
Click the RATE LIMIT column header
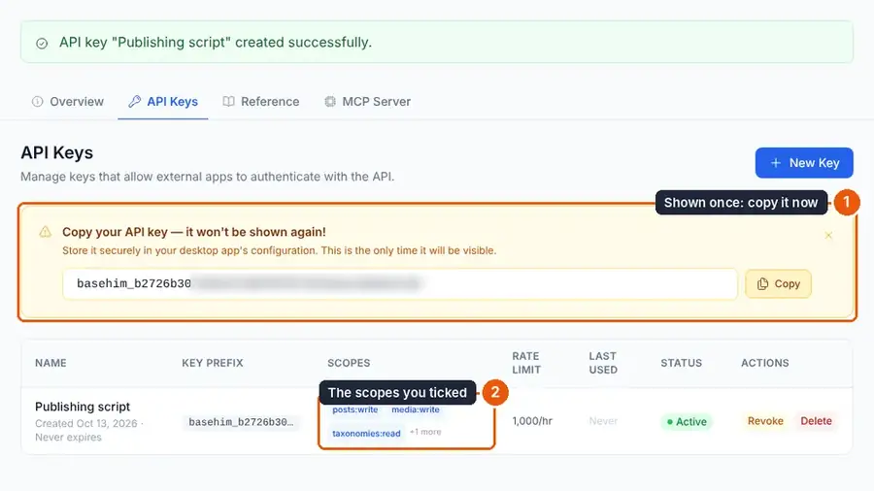(x=526, y=363)
